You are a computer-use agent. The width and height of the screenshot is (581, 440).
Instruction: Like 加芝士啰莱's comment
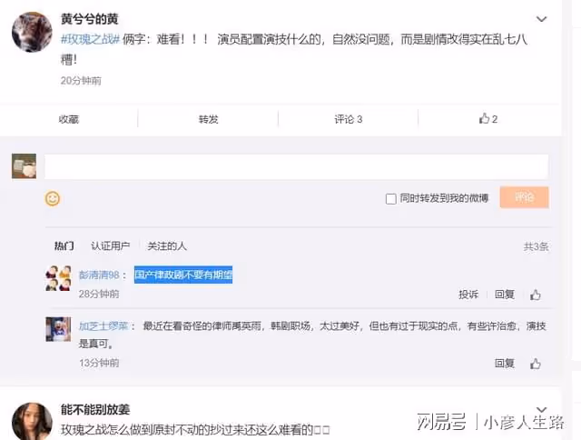tap(536, 364)
